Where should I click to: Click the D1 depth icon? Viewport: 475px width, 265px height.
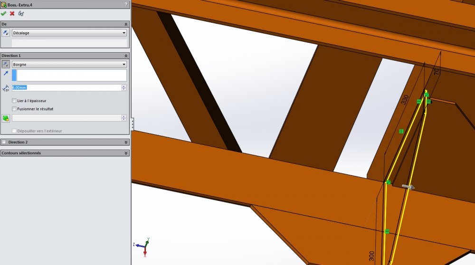pyautogui.click(x=6, y=88)
